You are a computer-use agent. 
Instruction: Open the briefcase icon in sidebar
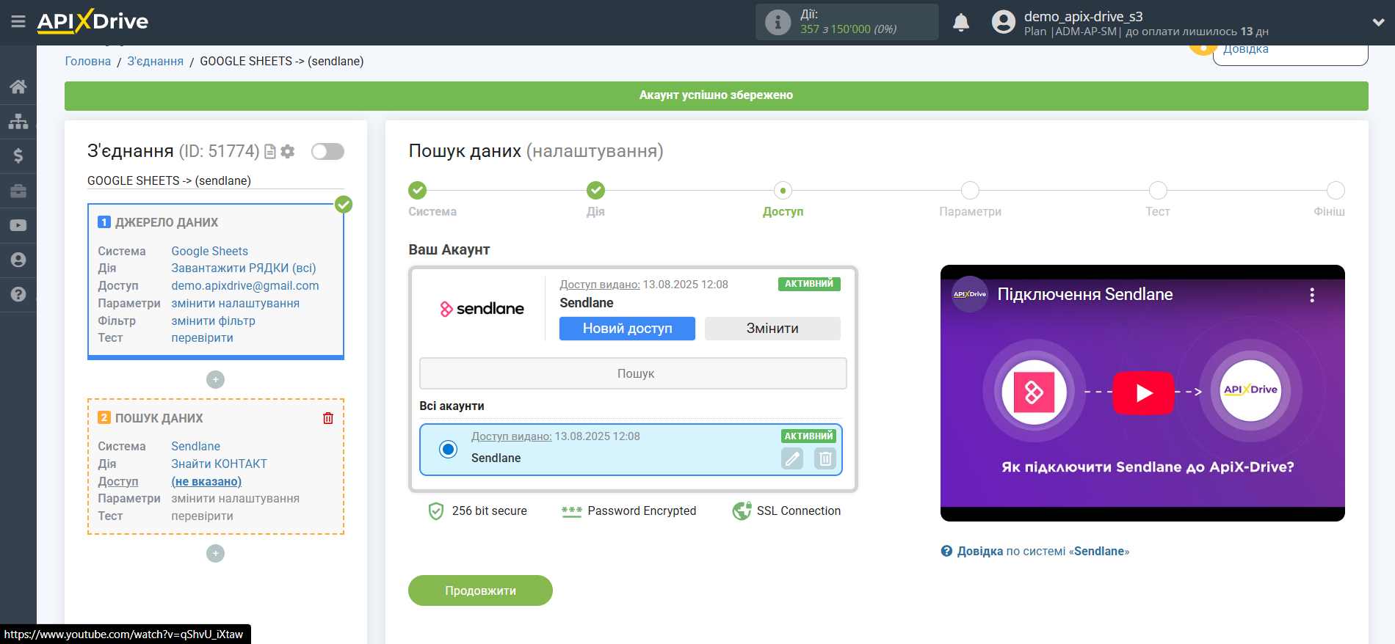click(x=18, y=191)
